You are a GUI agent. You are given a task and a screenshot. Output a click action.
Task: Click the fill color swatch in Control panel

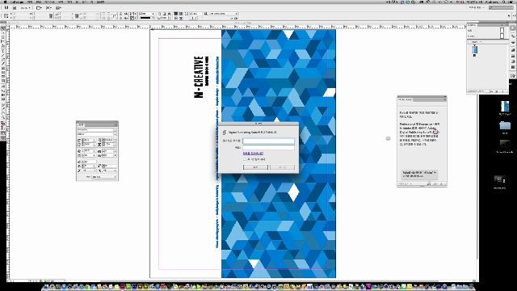132,14
